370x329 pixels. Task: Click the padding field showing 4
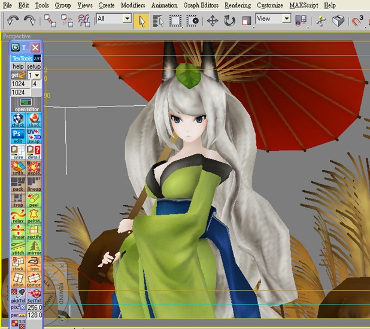click(36, 84)
